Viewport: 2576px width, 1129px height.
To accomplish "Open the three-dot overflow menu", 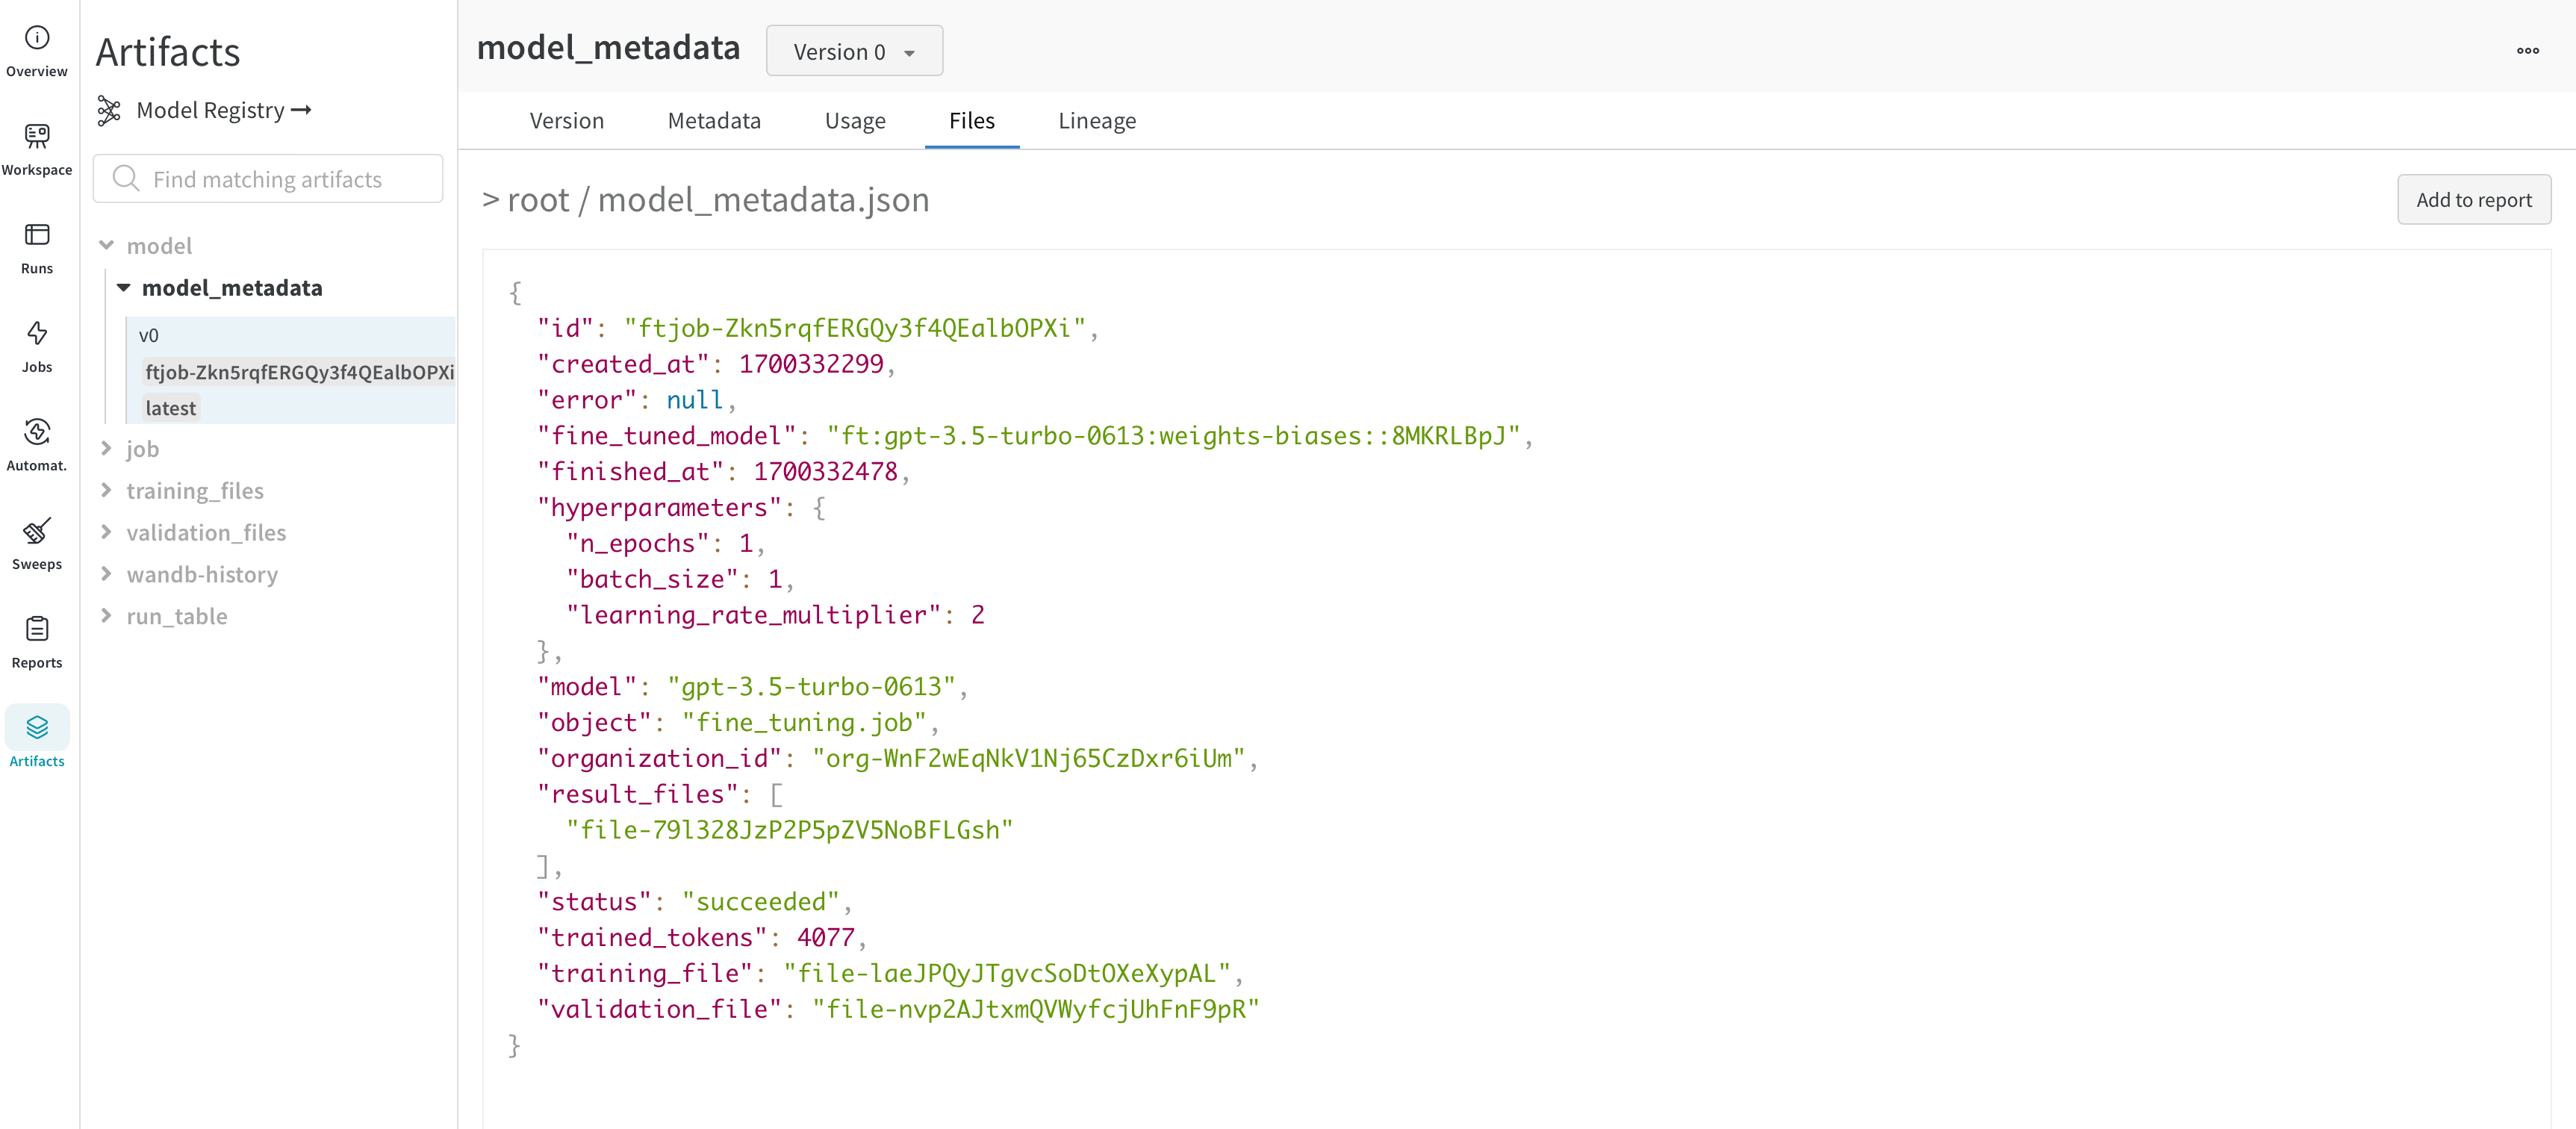I will click(2528, 50).
